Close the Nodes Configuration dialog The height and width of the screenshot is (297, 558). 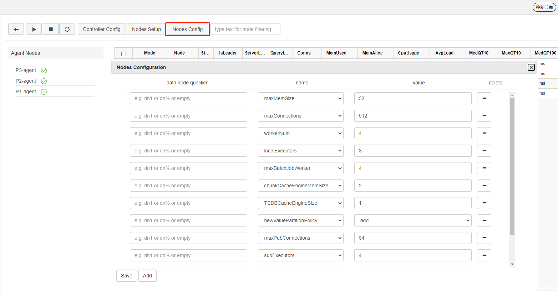click(x=531, y=67)
